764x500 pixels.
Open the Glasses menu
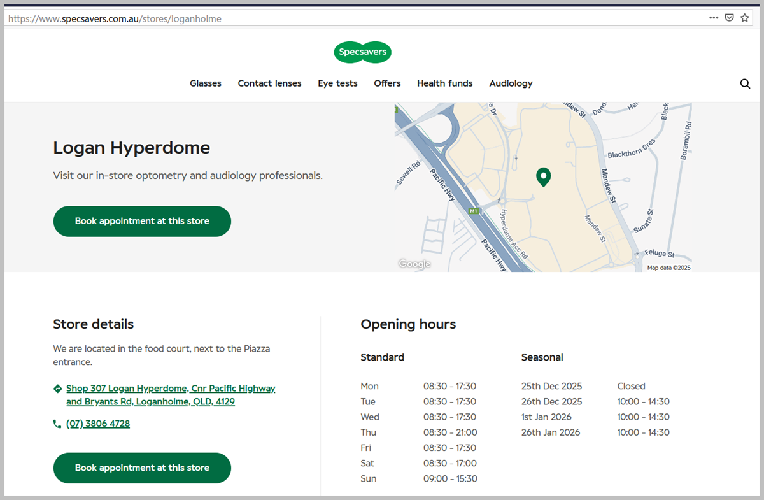click(206, 83)
